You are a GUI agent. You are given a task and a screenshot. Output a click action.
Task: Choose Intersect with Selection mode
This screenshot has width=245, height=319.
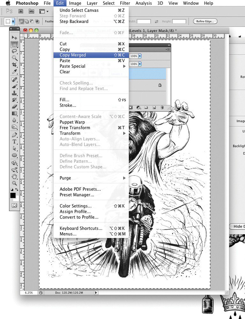tap(37, 21)
